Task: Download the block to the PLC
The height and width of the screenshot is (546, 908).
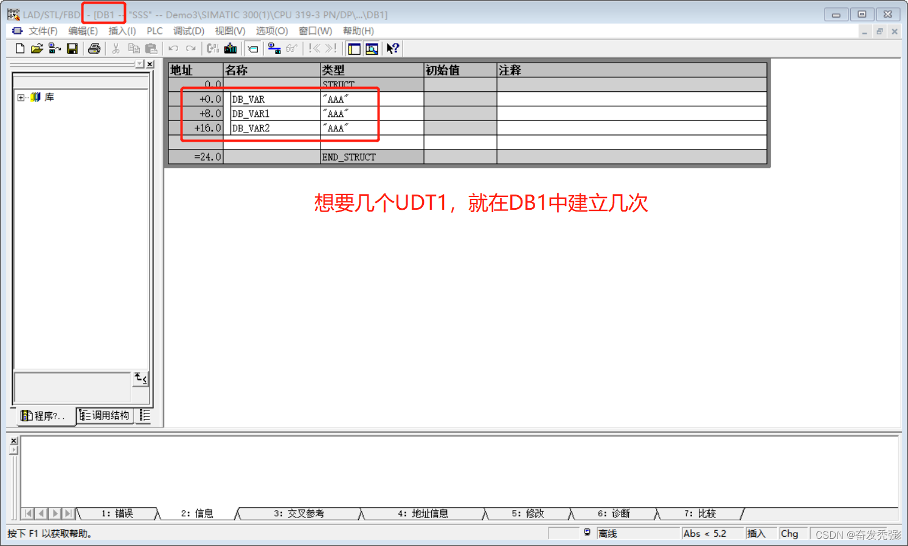Action: click(x=230, y=48)
